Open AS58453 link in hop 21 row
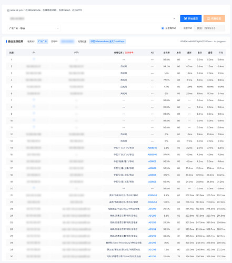 click(x=152, y=195)
